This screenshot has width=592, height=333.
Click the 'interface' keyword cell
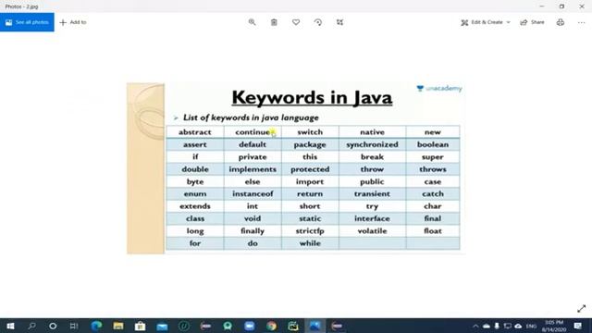click(372, 218)
